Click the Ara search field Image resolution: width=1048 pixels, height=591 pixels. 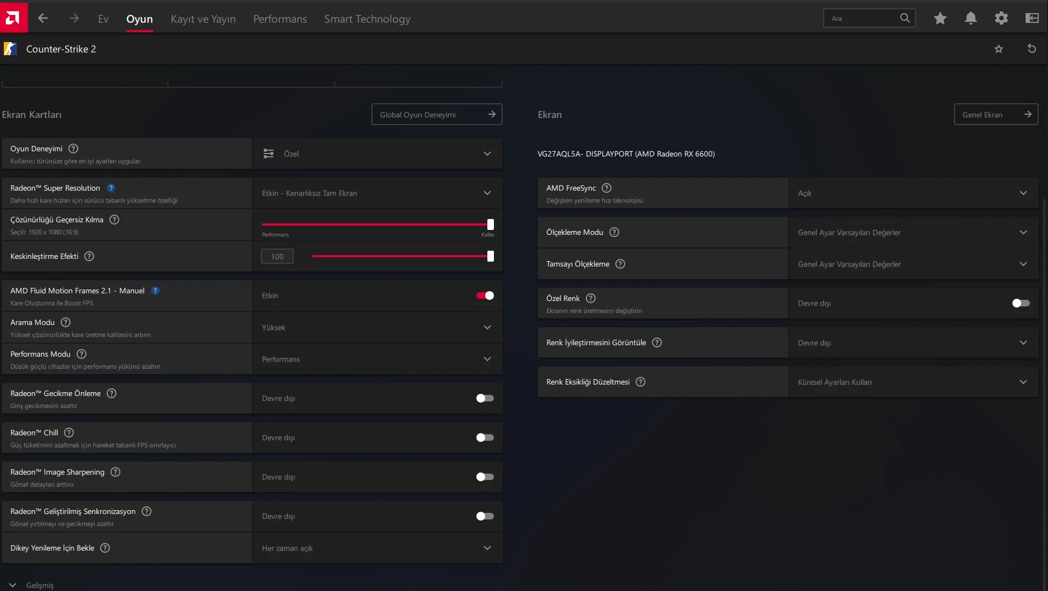pos(863,19)
